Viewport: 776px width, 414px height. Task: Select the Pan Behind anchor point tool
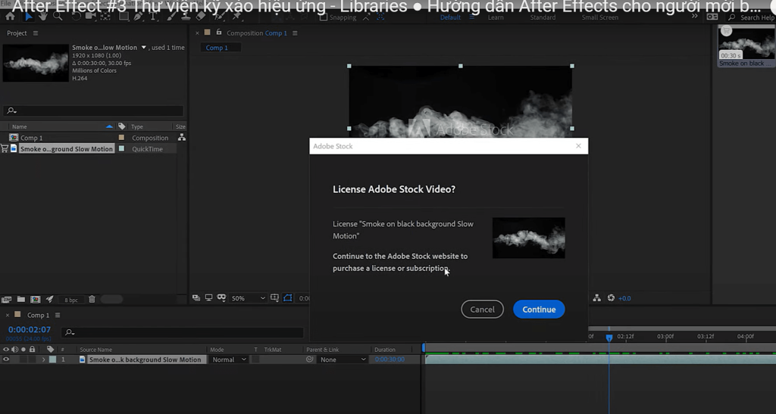[105, 17]
